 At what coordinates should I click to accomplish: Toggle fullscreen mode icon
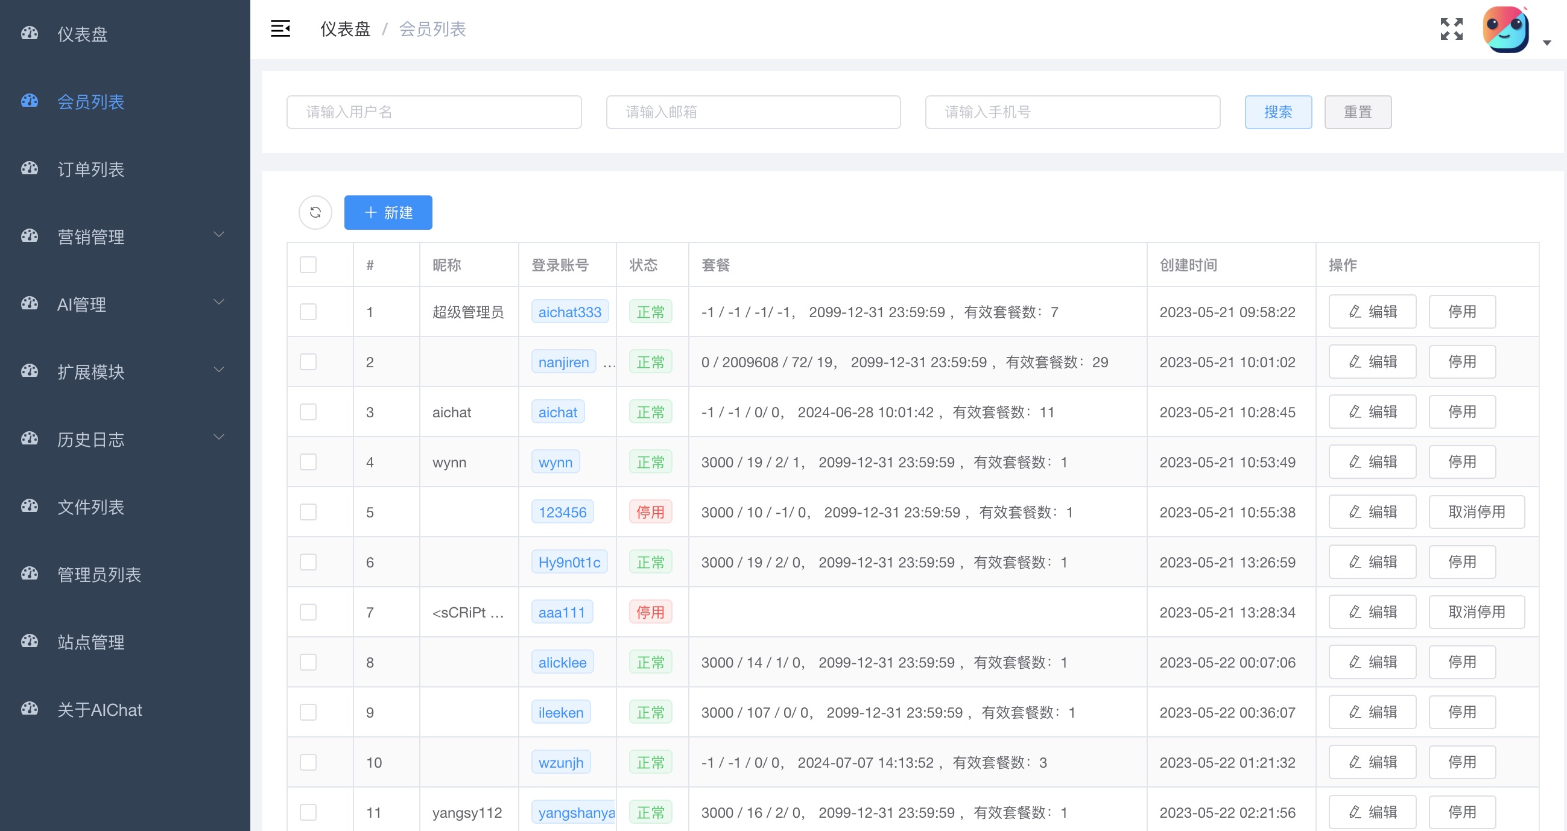pos(1451,28)
